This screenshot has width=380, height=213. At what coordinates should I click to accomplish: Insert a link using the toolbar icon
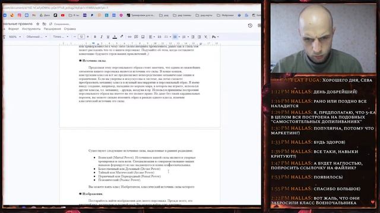[x=129, y=37]
